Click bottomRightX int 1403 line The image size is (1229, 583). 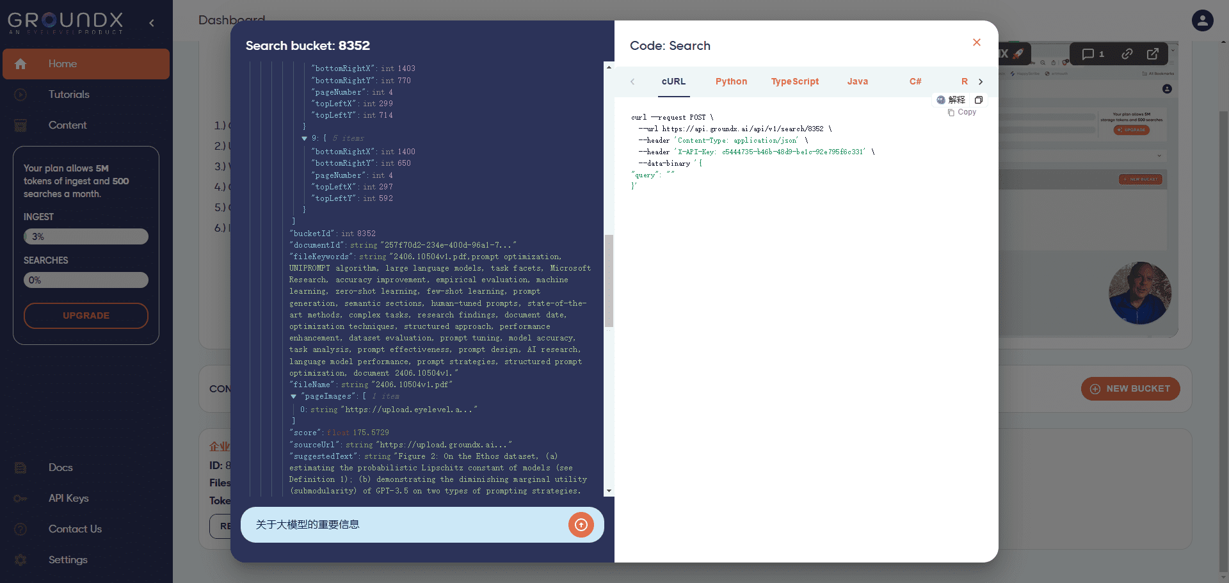click(x=364, y=68)
